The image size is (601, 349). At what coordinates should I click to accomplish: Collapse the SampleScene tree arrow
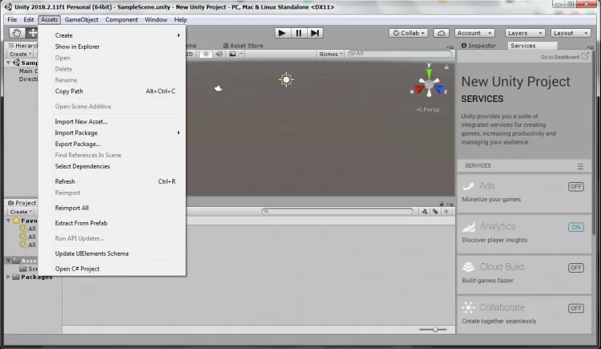pyautogui.click(x=9, y=63)
